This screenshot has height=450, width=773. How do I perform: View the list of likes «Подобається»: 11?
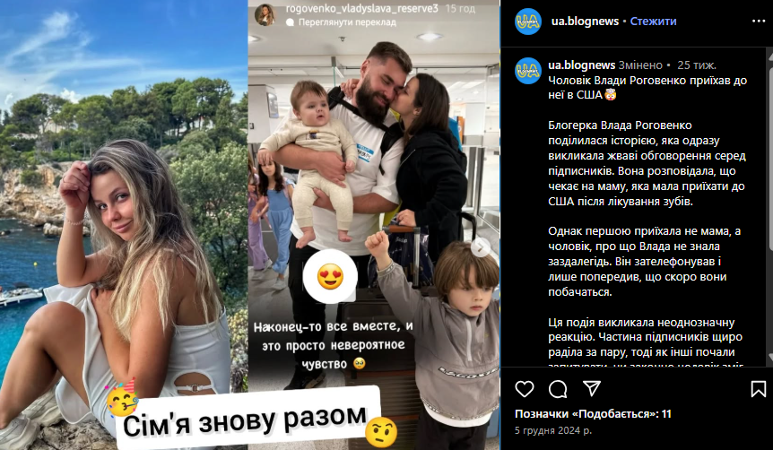pos(593,413)
